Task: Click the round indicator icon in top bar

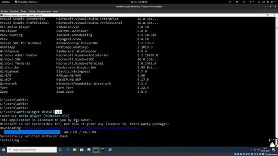Action: coord(237,2)
